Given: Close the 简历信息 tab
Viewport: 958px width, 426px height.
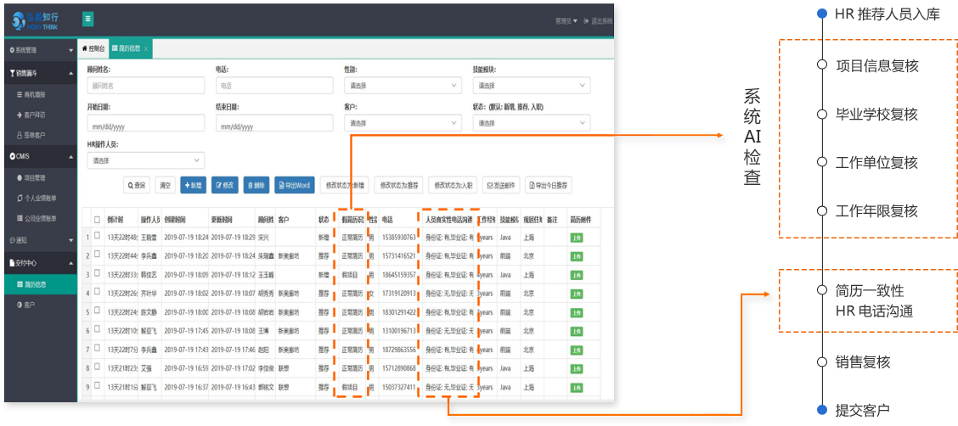Looking at the screenshot, I should click(x=146, y=49).
